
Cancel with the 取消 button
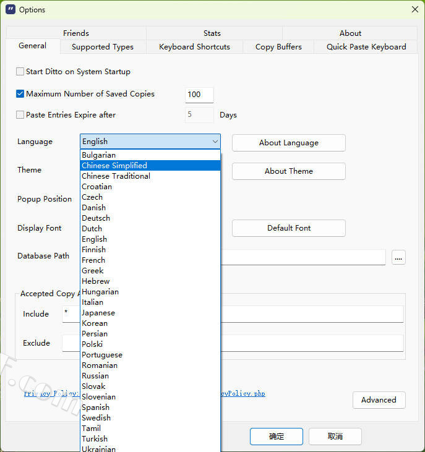[x=335, y=437]
